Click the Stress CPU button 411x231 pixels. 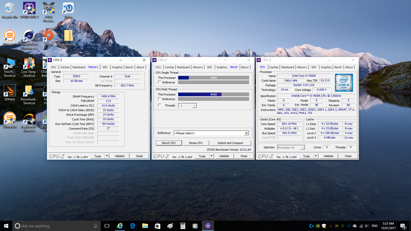coord(196,143)
